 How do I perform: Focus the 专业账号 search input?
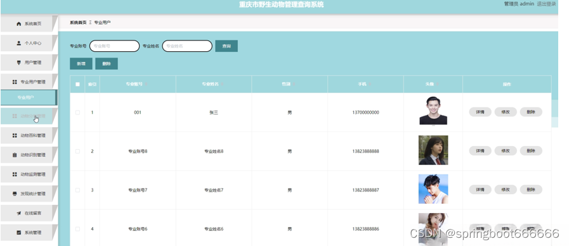[x=114, y=46]
